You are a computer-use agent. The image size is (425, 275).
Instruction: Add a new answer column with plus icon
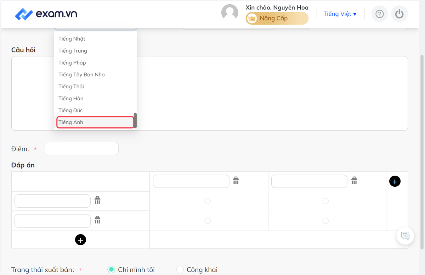pos(395,181)
